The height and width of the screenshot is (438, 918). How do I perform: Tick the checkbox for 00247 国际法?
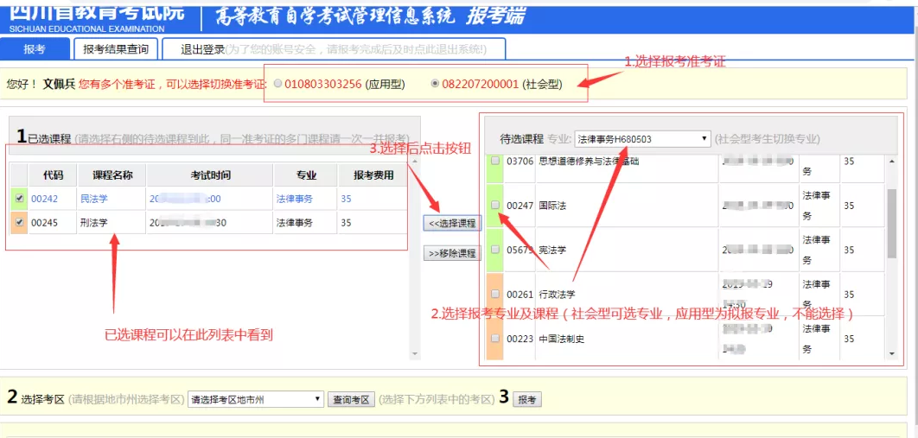(495, 206)
